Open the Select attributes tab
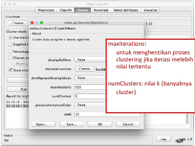This screenshot has width=195, height=146. [x=126, y=10]
